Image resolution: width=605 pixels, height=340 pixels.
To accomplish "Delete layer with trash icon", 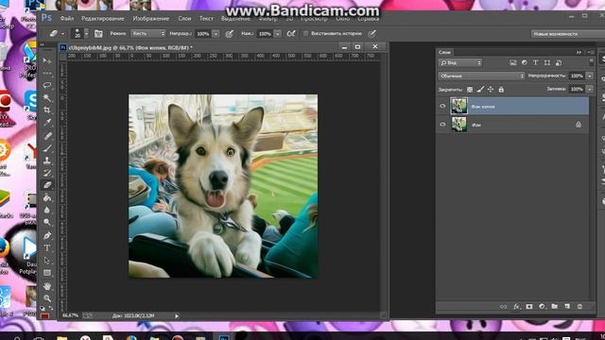I will [x=579, y=306].
